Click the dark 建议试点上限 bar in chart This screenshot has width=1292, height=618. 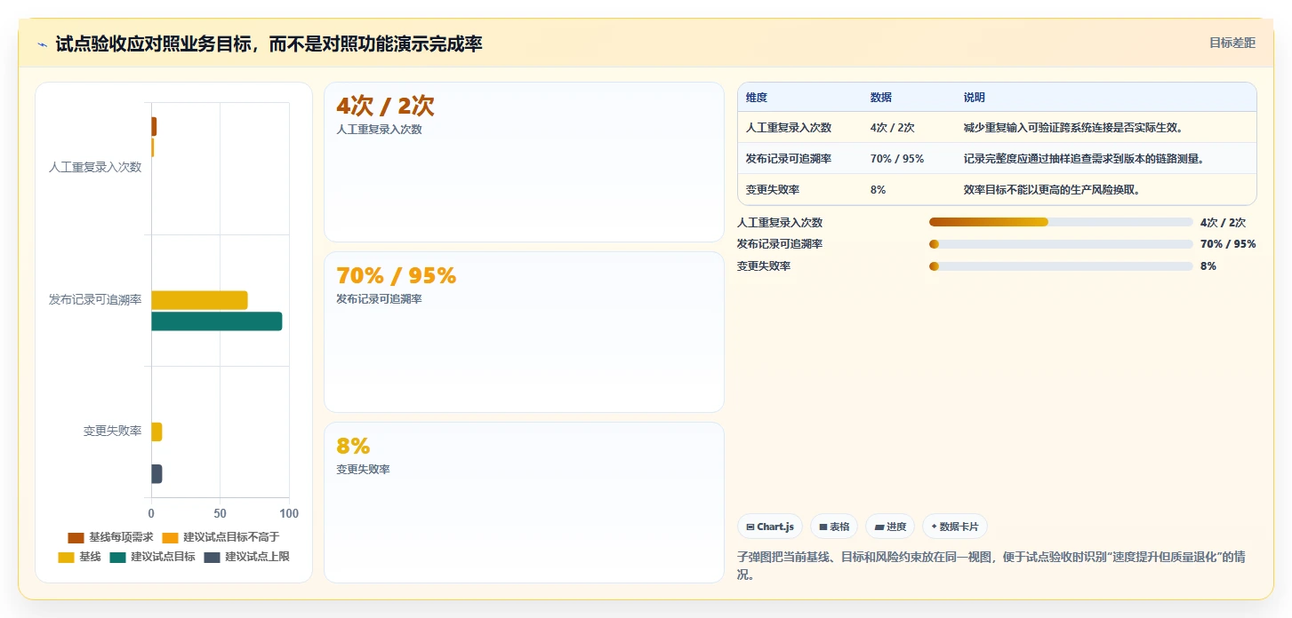tap(156, 474)
